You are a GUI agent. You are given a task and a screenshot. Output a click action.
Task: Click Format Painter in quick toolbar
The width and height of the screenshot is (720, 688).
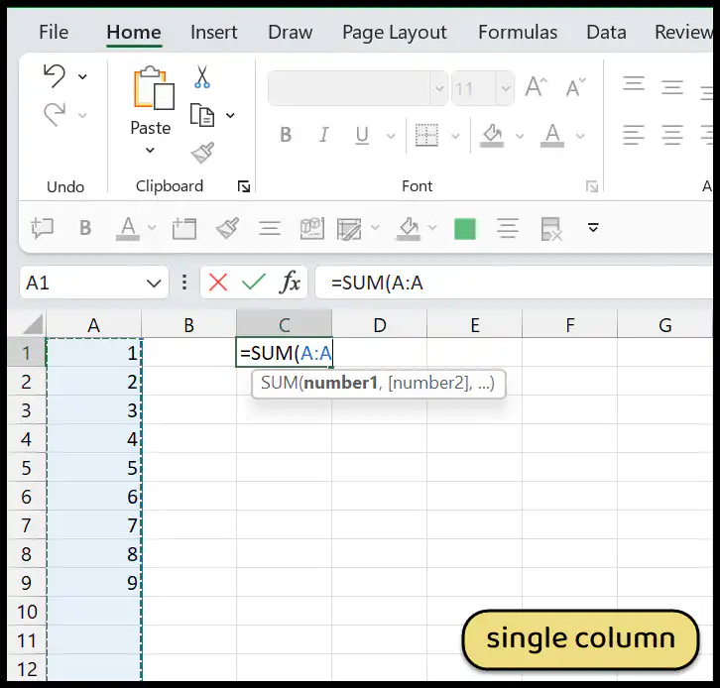(x=227, y=228)
